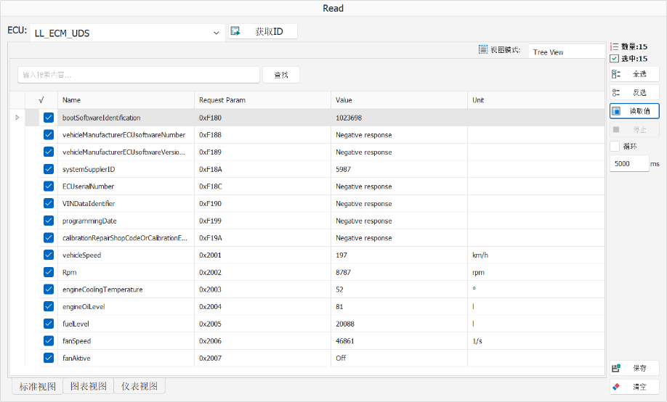
Task: Click the invert selection 反选 icon
Action: point(616,92)
